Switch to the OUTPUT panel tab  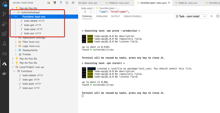(x=116, y=16)
